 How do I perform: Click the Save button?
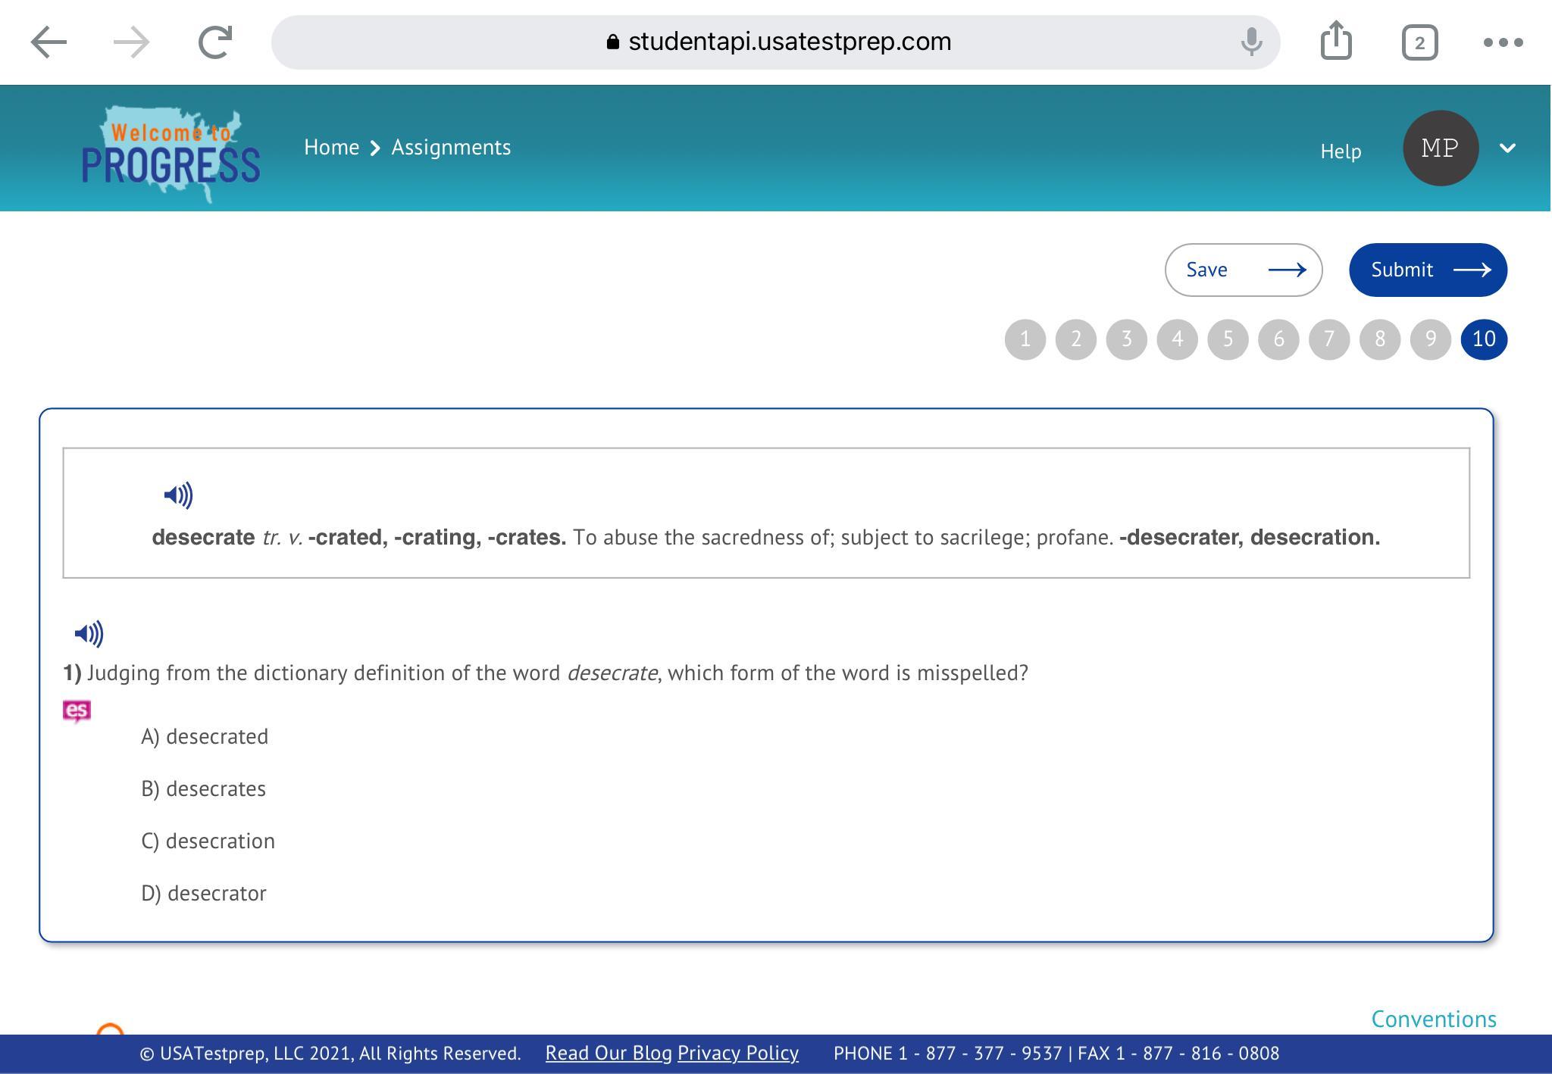(x=1243, y=270)
